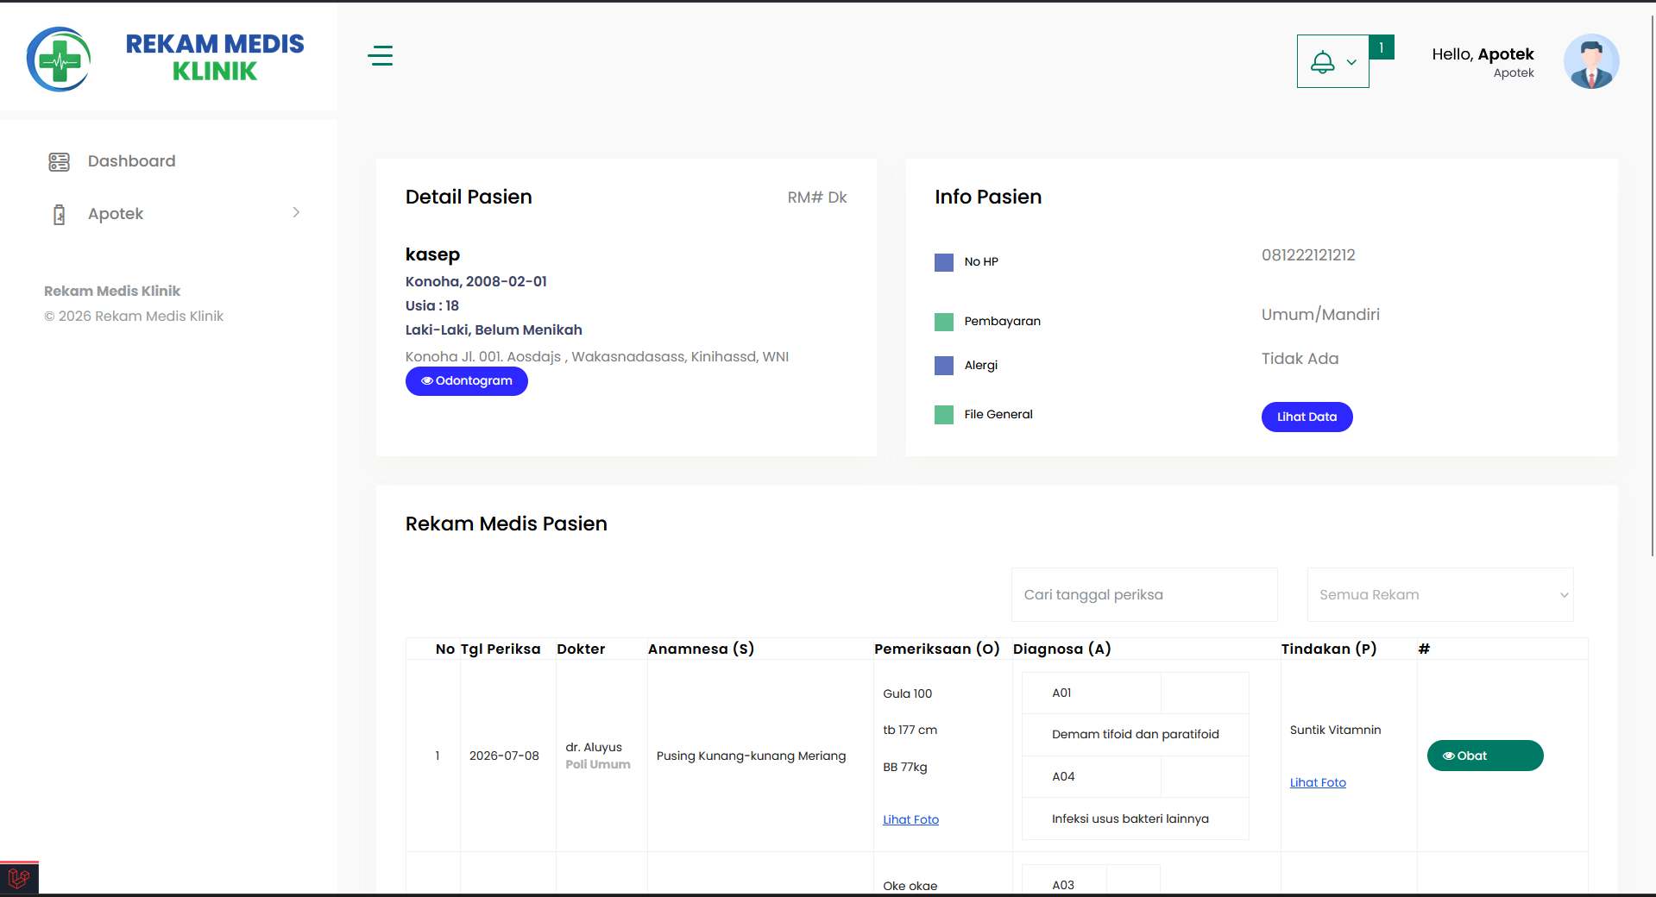The width and height of the screenshot is (1656, 897).
Task: Open the Apotek sidebar menu
Action: (116, 214)
